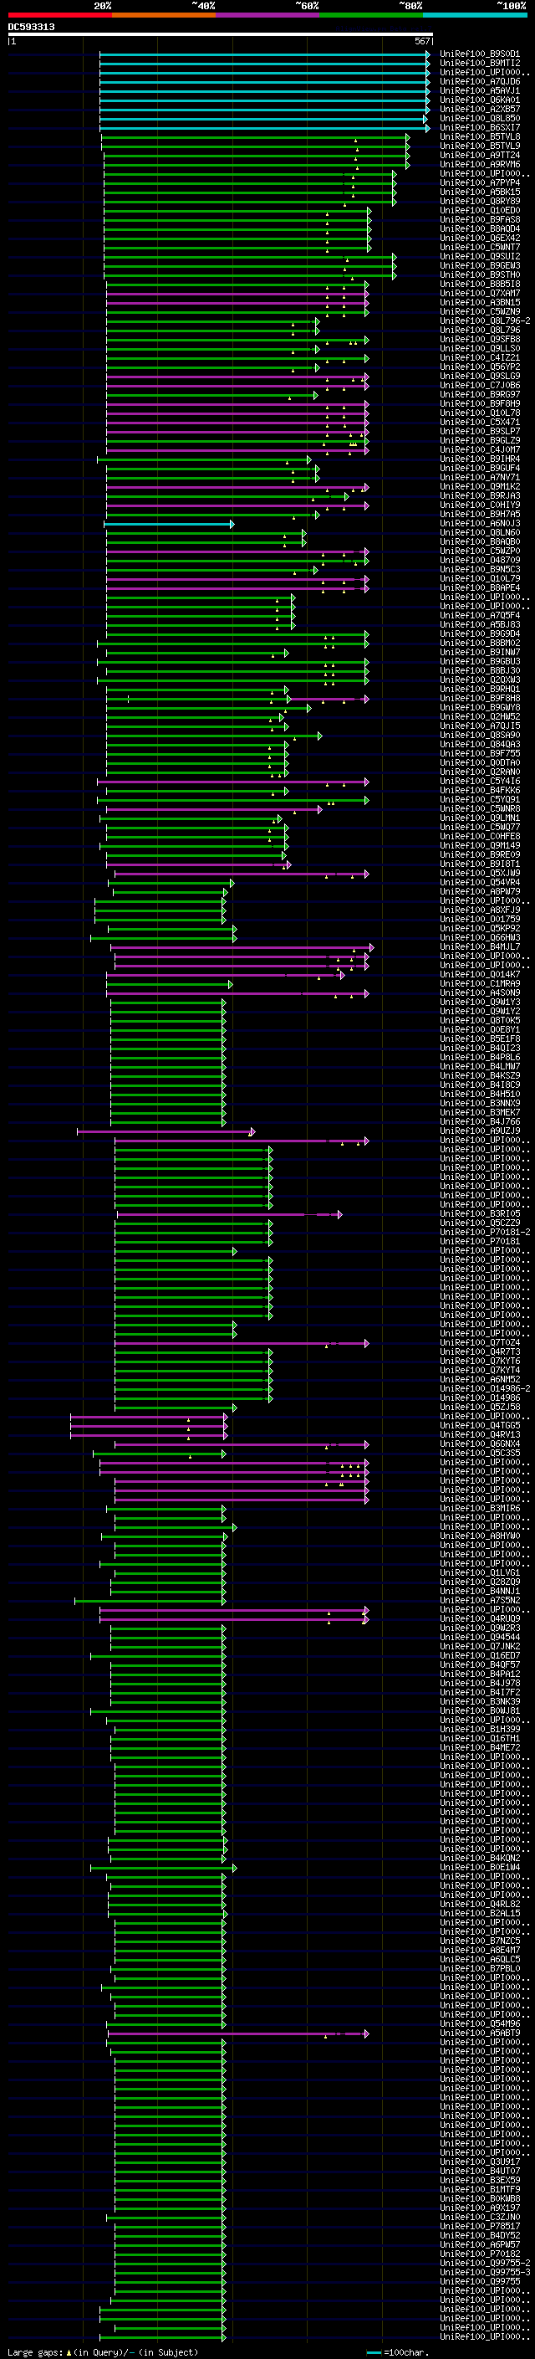The image size is (535, 2359).
Task: Select hit label UniRef100_Q6GNX4
Action: tap(480, 1444)
